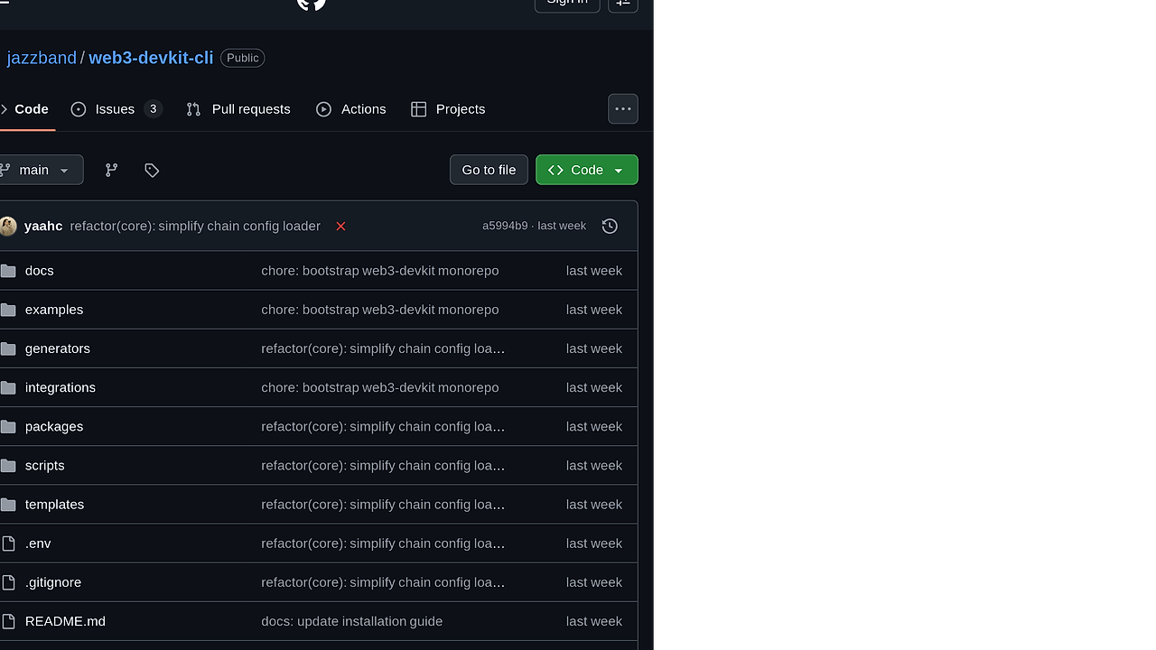Open the generators folder
The image size is (1156, 650).
coord(58,348)
